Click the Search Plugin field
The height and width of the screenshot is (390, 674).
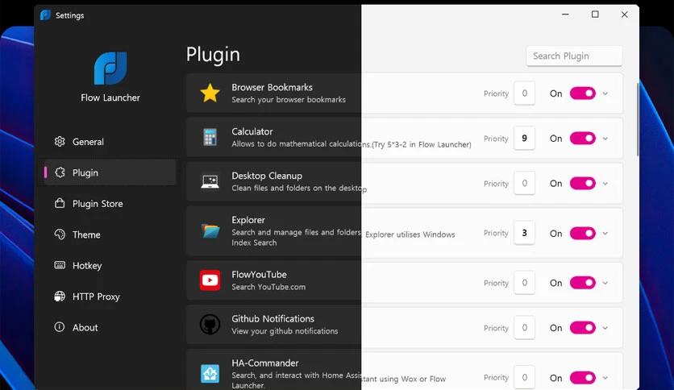[574, 56]
